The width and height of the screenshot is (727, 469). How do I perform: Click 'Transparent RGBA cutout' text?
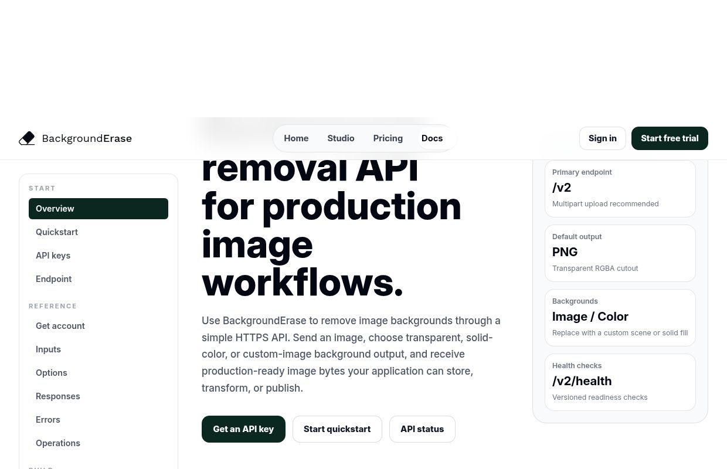tap(595, 269)
